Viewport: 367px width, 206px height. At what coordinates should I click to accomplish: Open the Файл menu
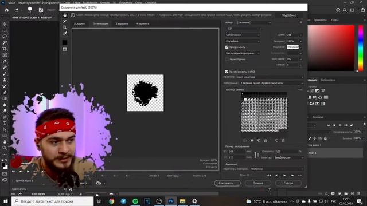pyautogui.click(x=11, y=3)
